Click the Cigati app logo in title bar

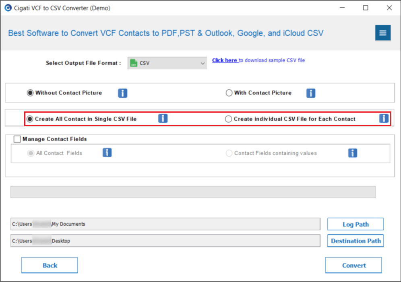point(8,8)
